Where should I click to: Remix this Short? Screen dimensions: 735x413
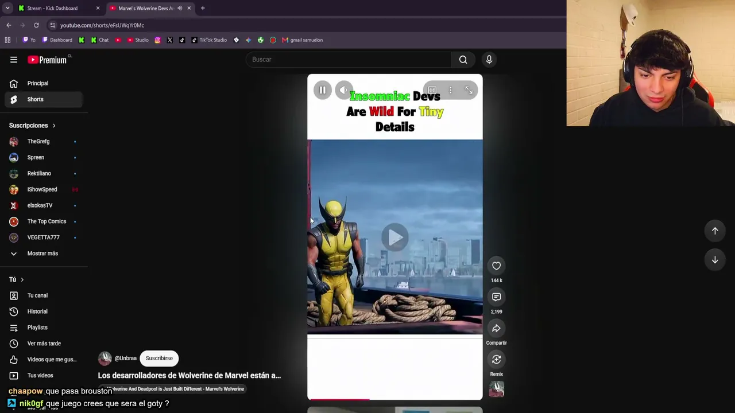[x=496, y=360]
